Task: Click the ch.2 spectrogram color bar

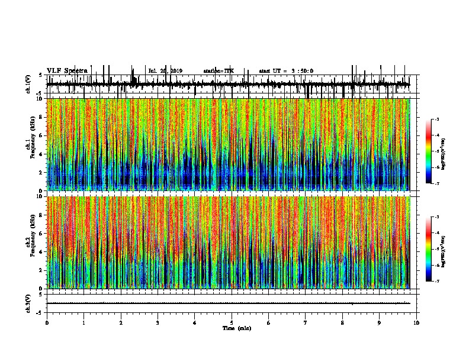Action: click(x=428, y=249)
